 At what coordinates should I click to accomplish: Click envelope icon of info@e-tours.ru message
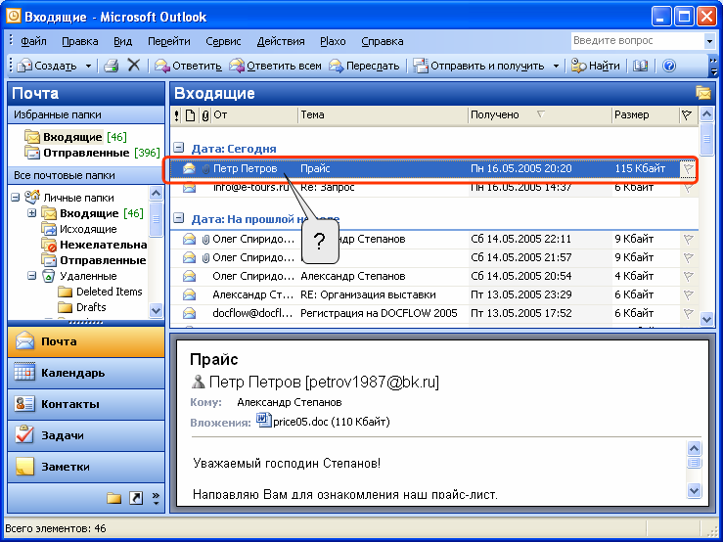pyautogui.click(x=189, y=188)
